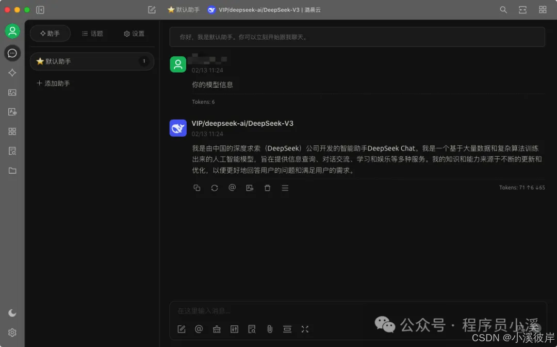Open the grid icon at title bar right
This screenshot has width=557, height=347.
click(543, 10)
